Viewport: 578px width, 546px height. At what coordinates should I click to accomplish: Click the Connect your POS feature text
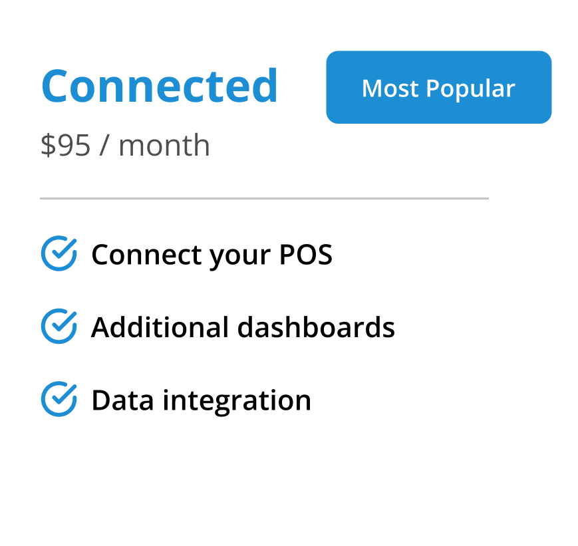[x=212, y=255]
